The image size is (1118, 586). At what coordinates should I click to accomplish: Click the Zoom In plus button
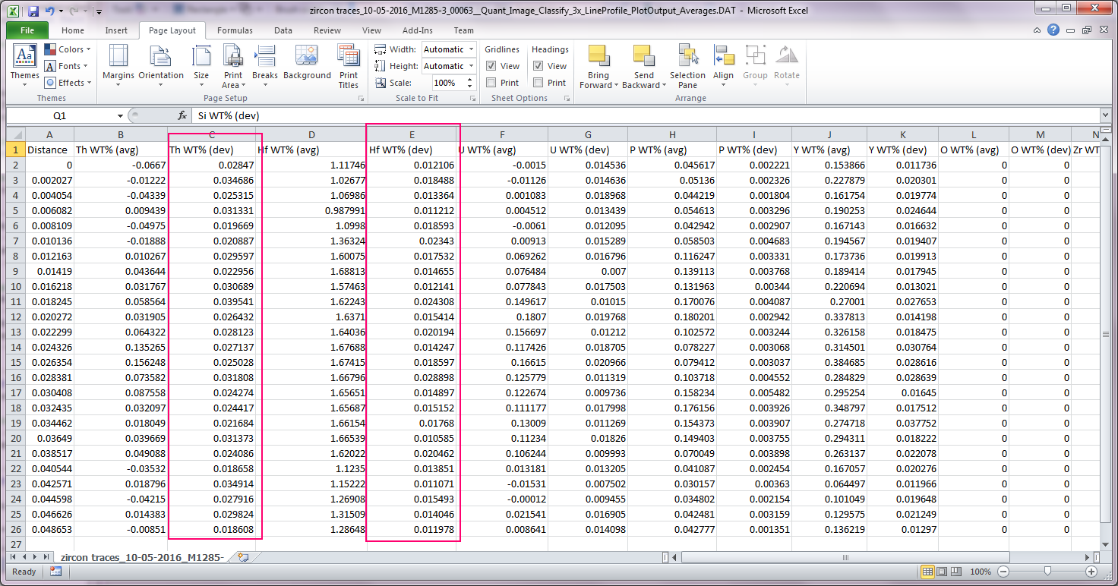coord(1091,572)
